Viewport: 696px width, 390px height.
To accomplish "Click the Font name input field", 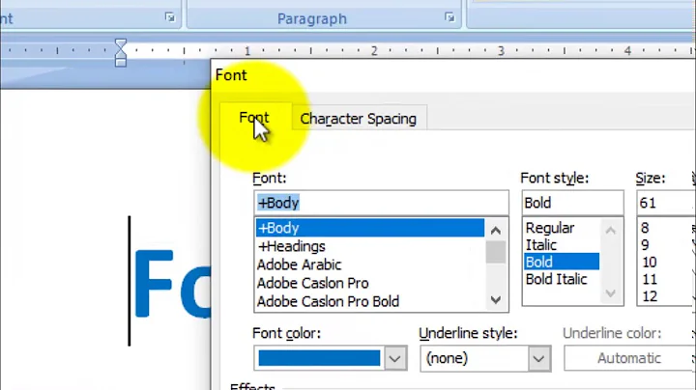I will point(381,203).
